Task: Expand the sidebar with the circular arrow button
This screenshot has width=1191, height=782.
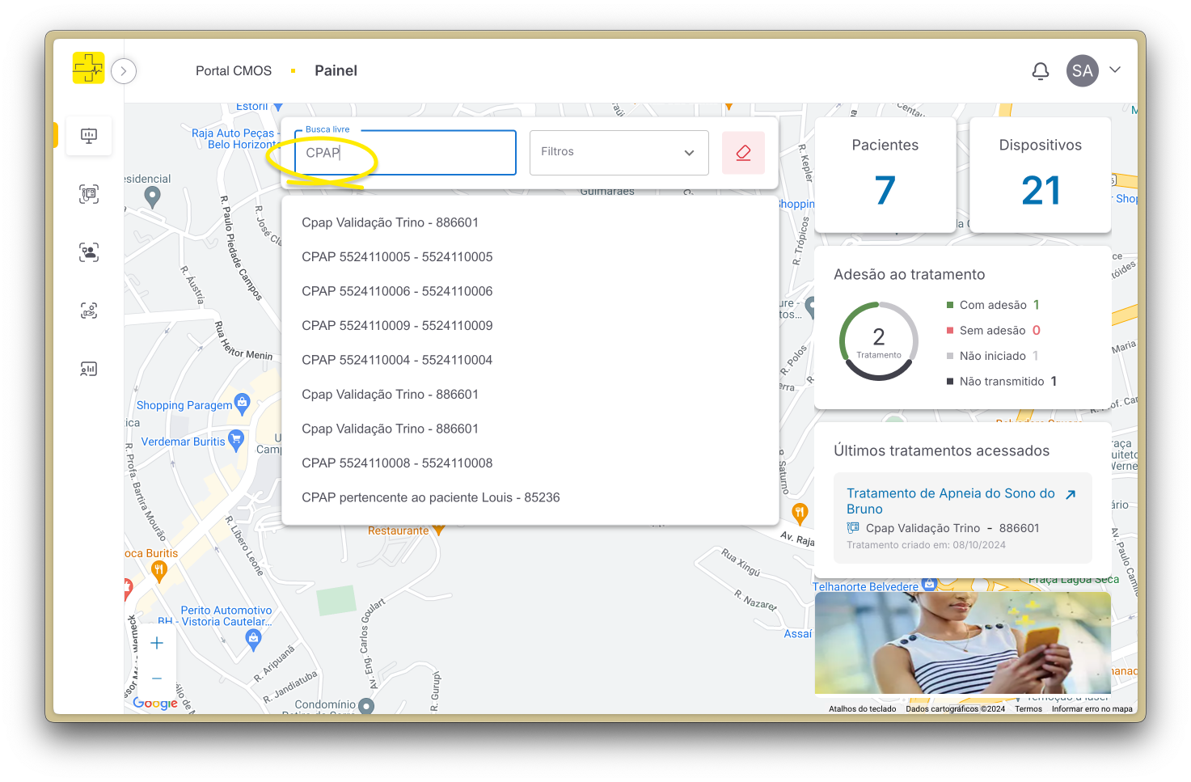Action: coord(124,71)
